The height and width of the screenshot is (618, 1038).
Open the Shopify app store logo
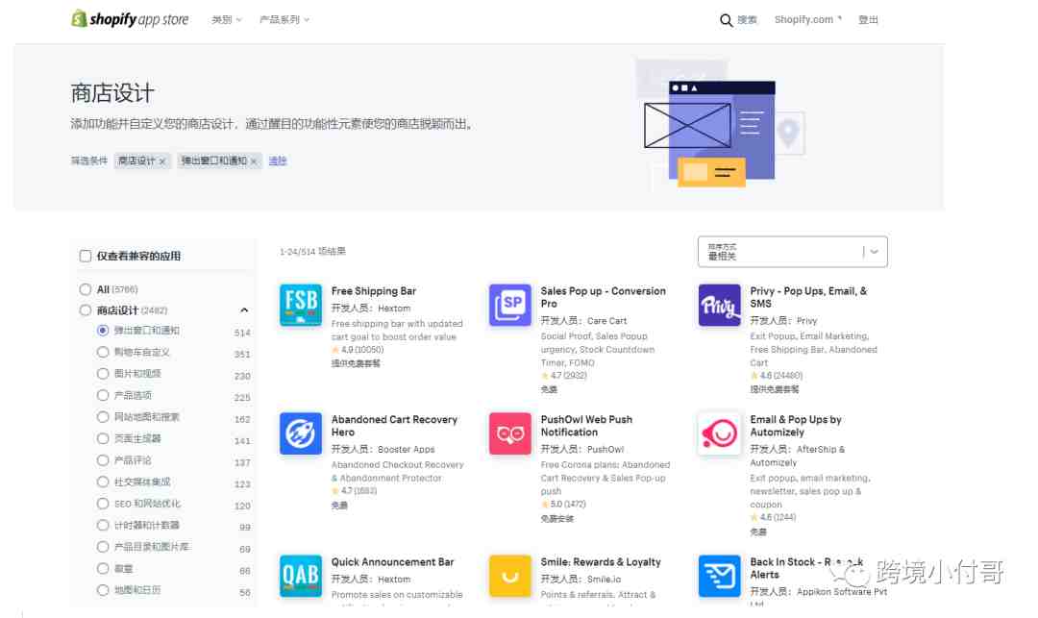[x=130, y=19]
